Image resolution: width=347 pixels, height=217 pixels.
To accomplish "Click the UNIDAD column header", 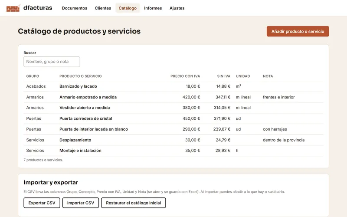I will [x=243, y=76].
